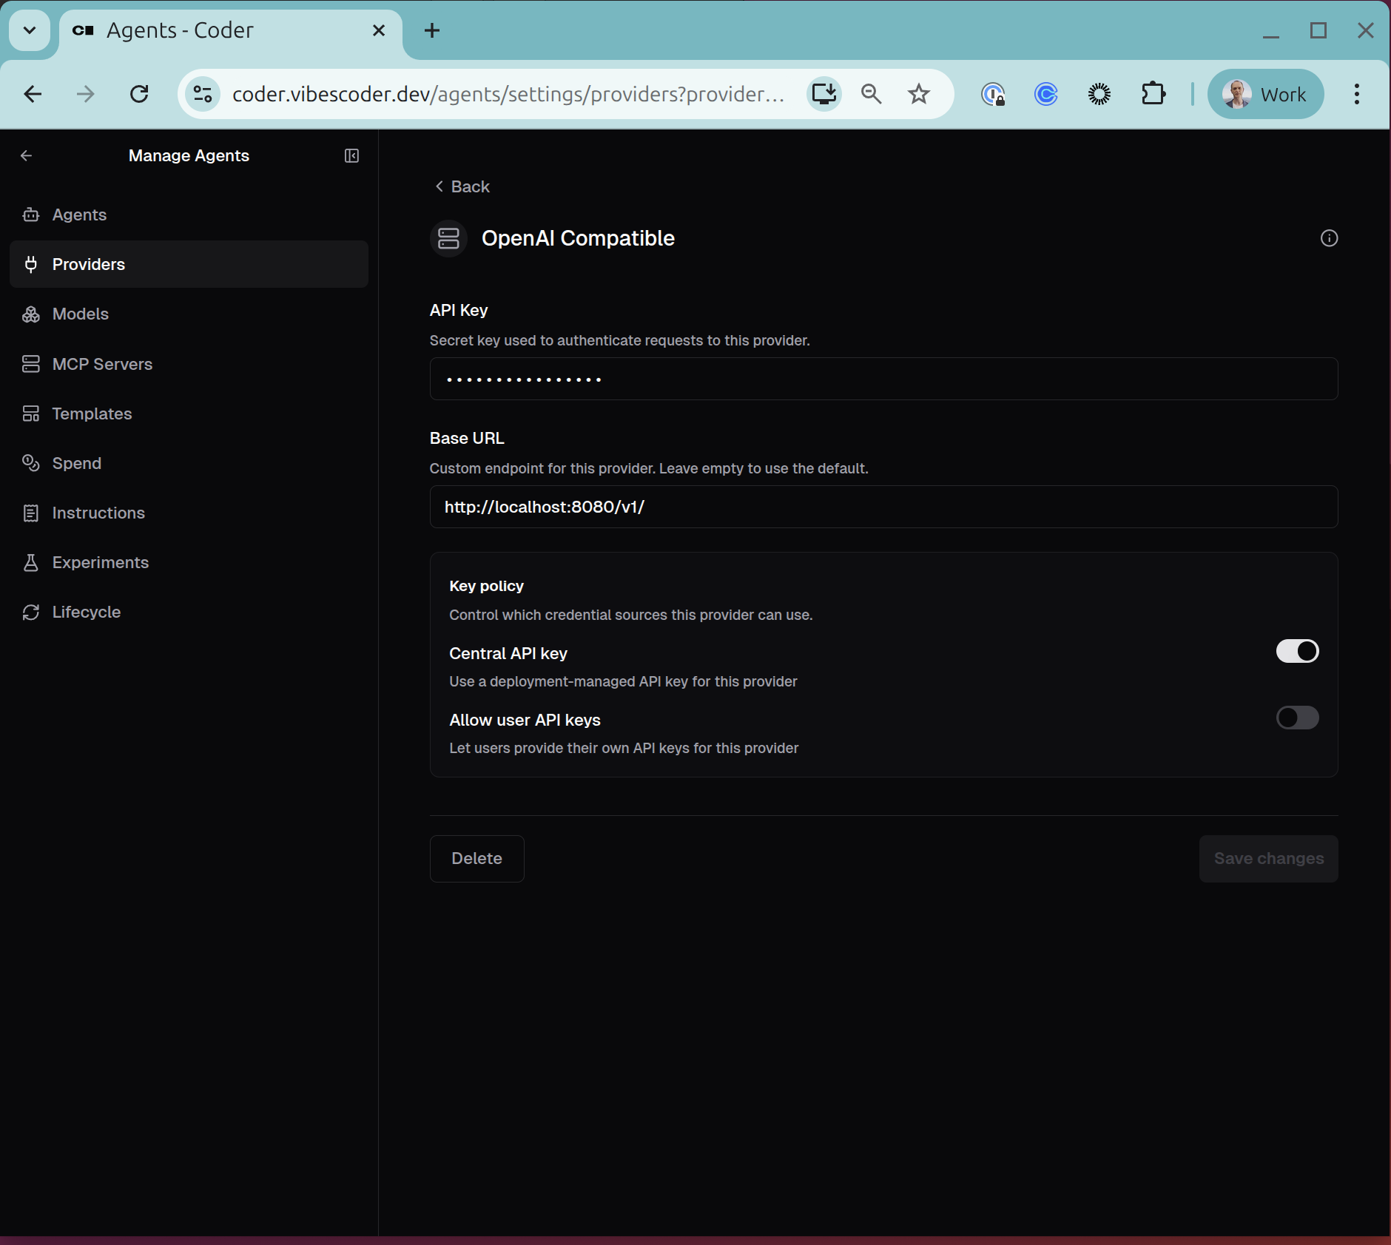The height and width of the screenshot is (1245, 1391).
Task: Click "Secret key used to authenticate" description
Action: [x=620, y=340]
